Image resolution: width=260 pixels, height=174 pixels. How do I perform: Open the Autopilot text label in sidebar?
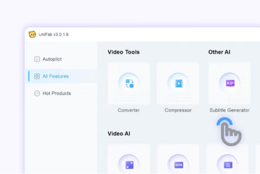(52, 59)
